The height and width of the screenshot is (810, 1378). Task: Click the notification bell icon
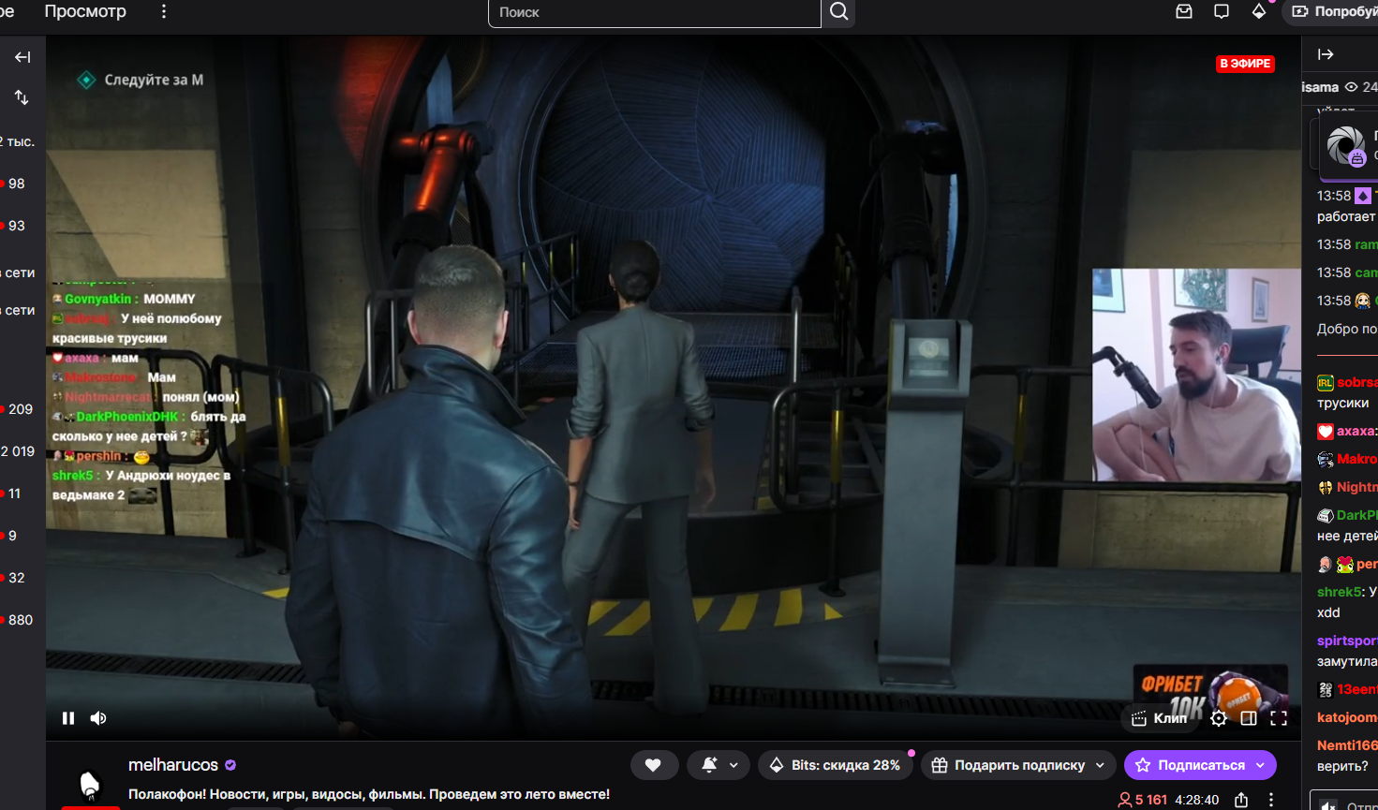tap(709, 765)
